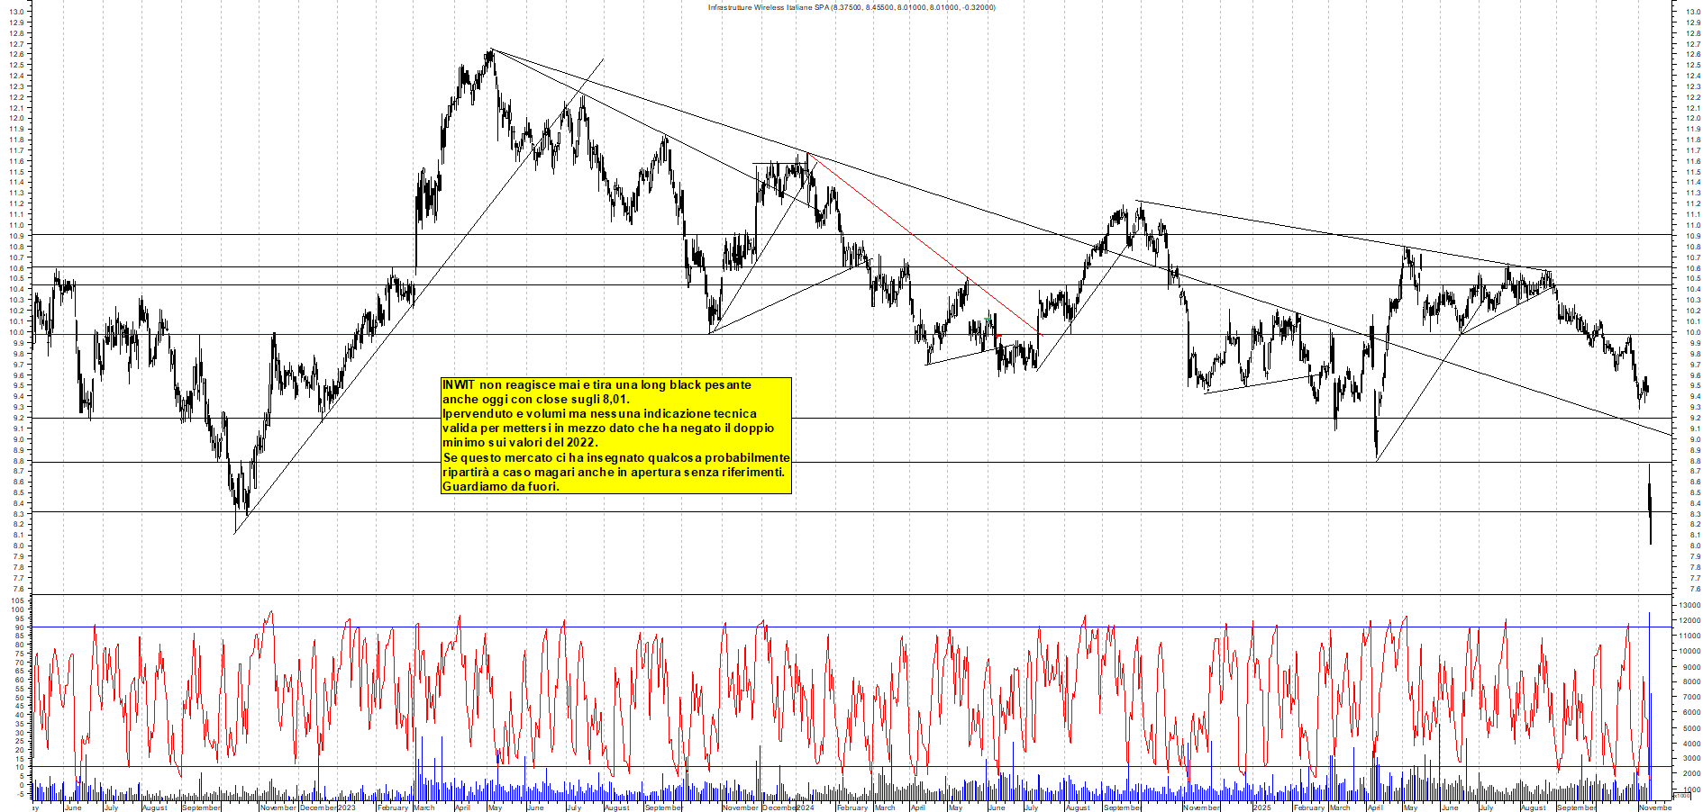Click the highest price peak near 12.6
This screenshot has height=812, width=1703.
[490, 51]
